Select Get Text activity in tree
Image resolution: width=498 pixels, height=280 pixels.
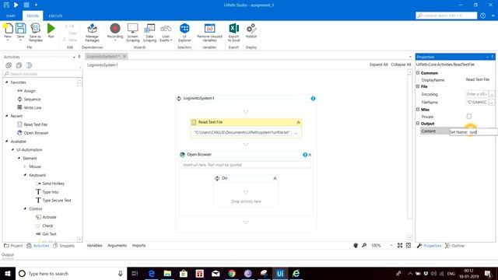46,234
